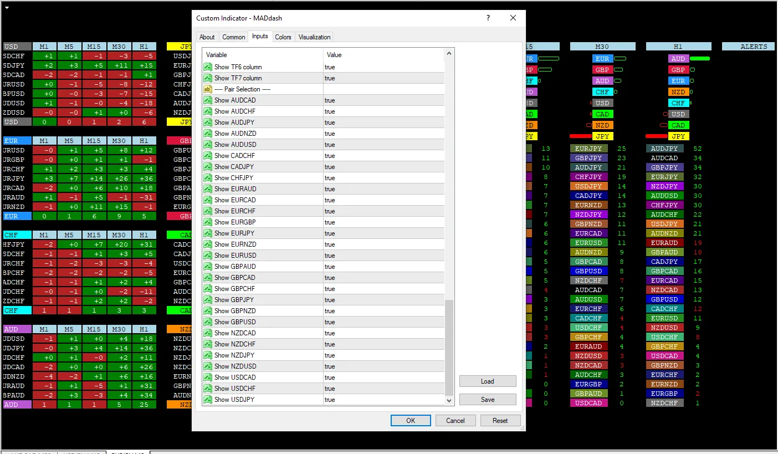The image size is (778, 454).
Task: Click the icon beside Show EURGBP
Action: pyautogui.click(x=208, y=222)
